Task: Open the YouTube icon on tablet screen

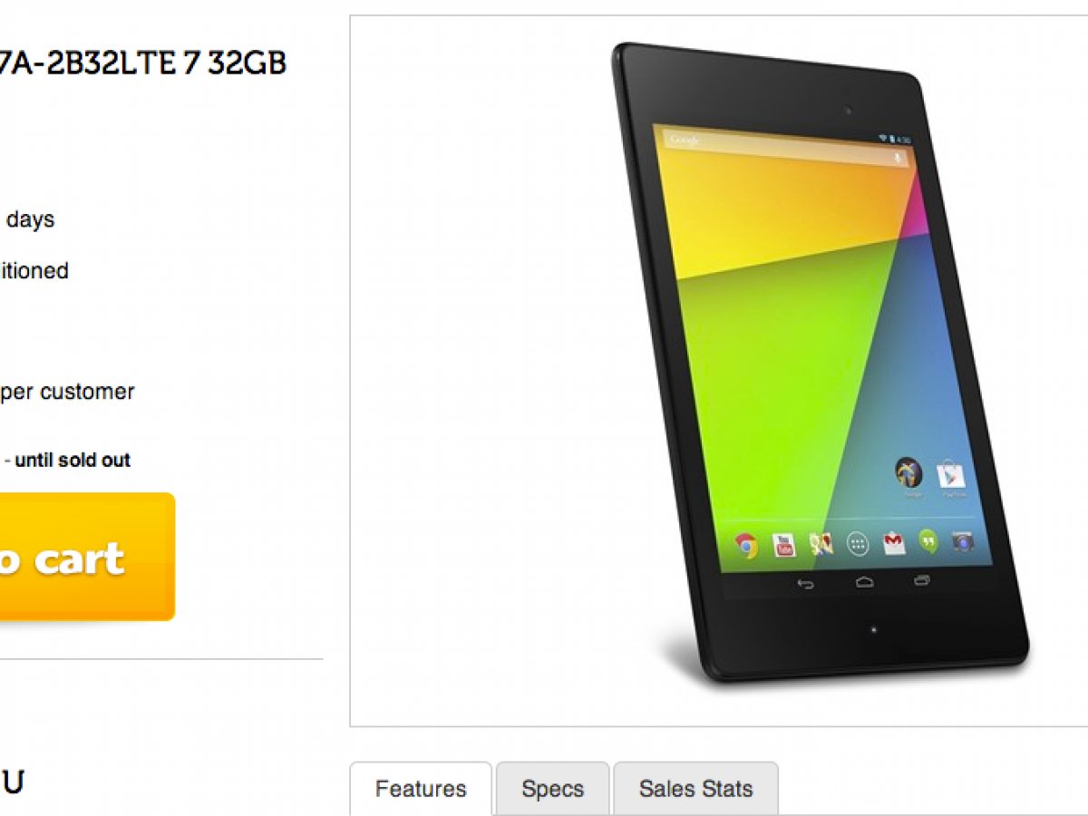Action: pos(784,545)
